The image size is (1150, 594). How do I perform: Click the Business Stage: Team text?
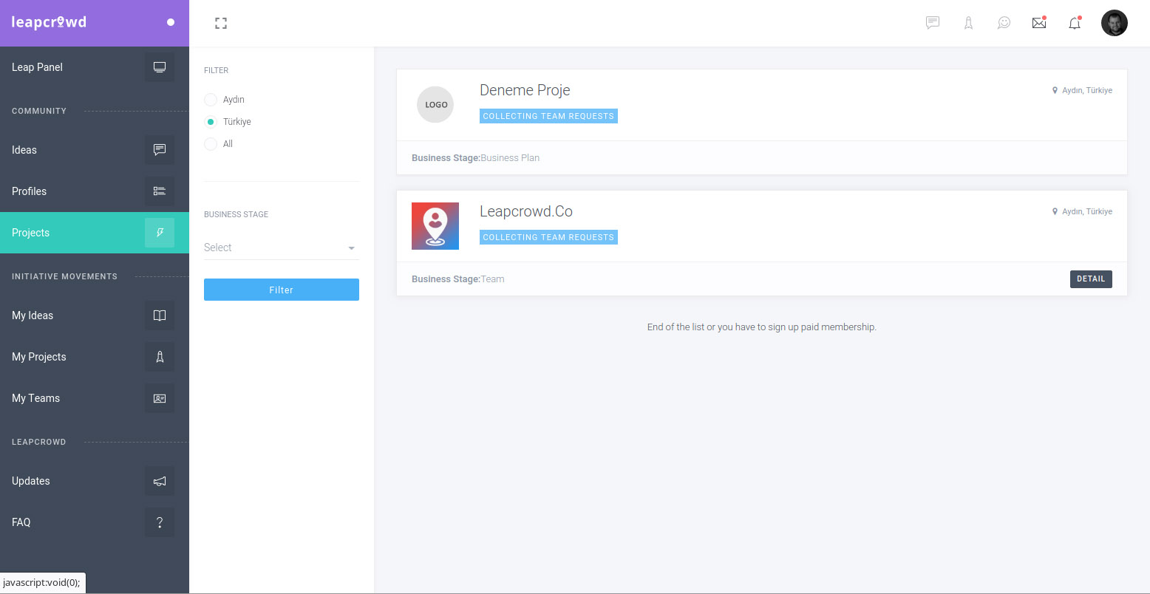458,279
